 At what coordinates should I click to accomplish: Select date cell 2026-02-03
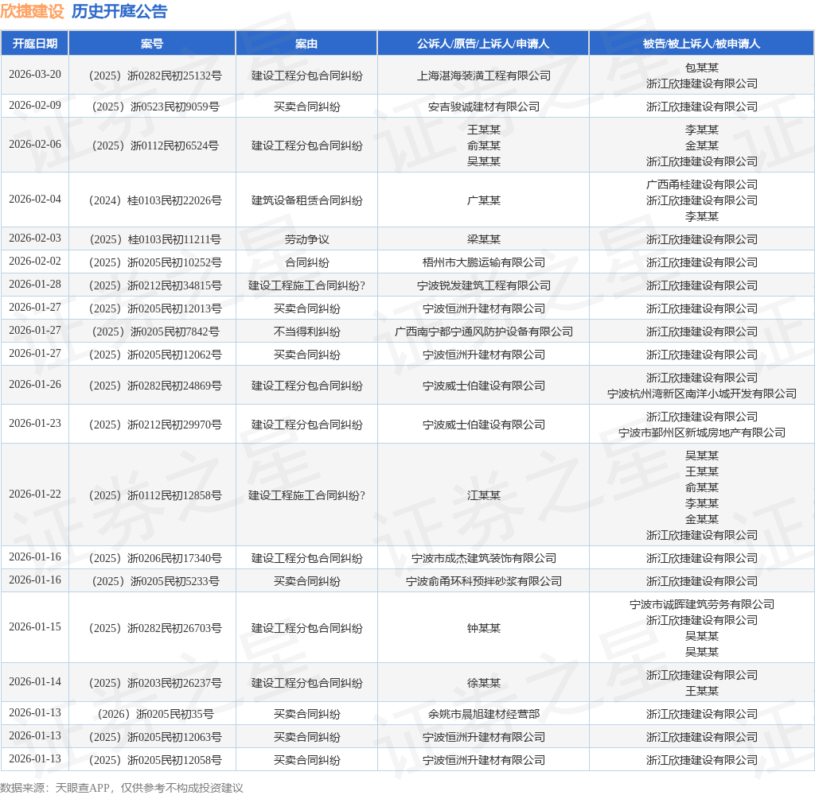coord(35,238)
